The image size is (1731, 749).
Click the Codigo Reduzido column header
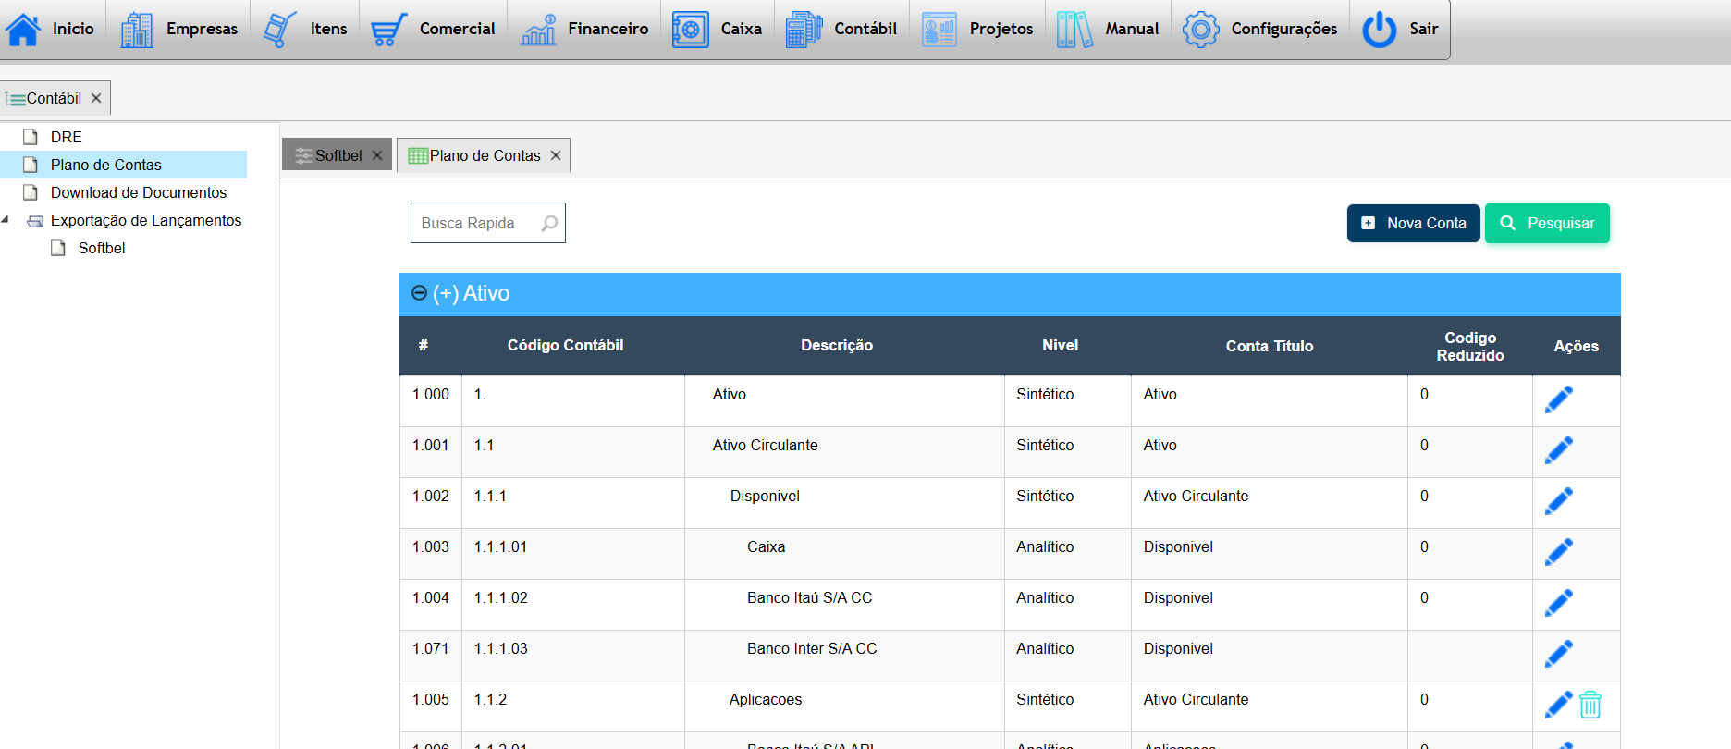pos(1470,346)
